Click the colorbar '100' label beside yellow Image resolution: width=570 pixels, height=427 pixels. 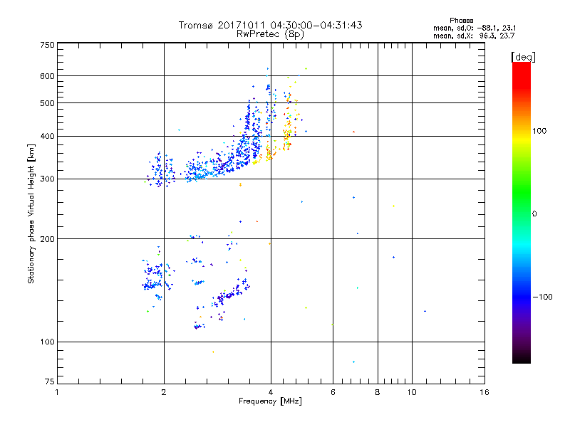(x=539, y=131)
